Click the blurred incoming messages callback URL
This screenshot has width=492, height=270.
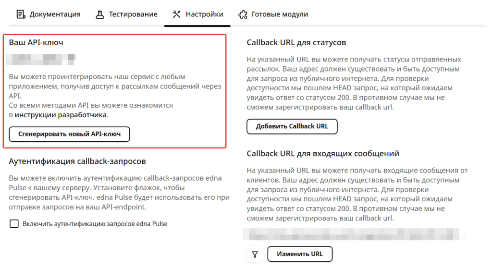pos(354,235)
